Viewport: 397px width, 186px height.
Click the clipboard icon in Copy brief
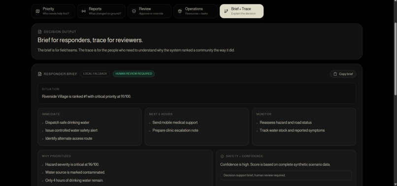pyautogui.click(x=335, y=74)
